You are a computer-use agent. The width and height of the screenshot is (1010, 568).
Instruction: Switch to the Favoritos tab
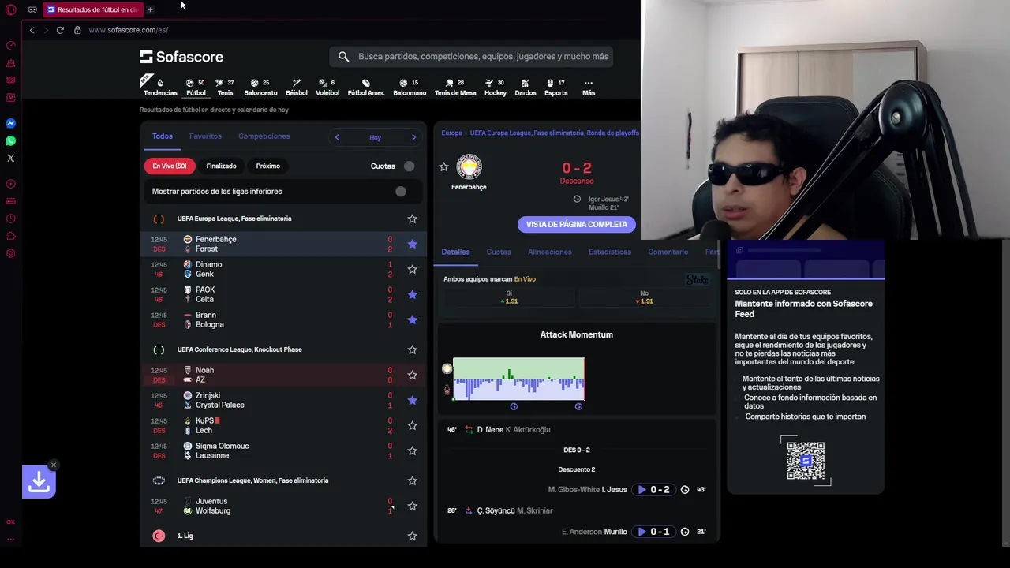tap(205, 136)
